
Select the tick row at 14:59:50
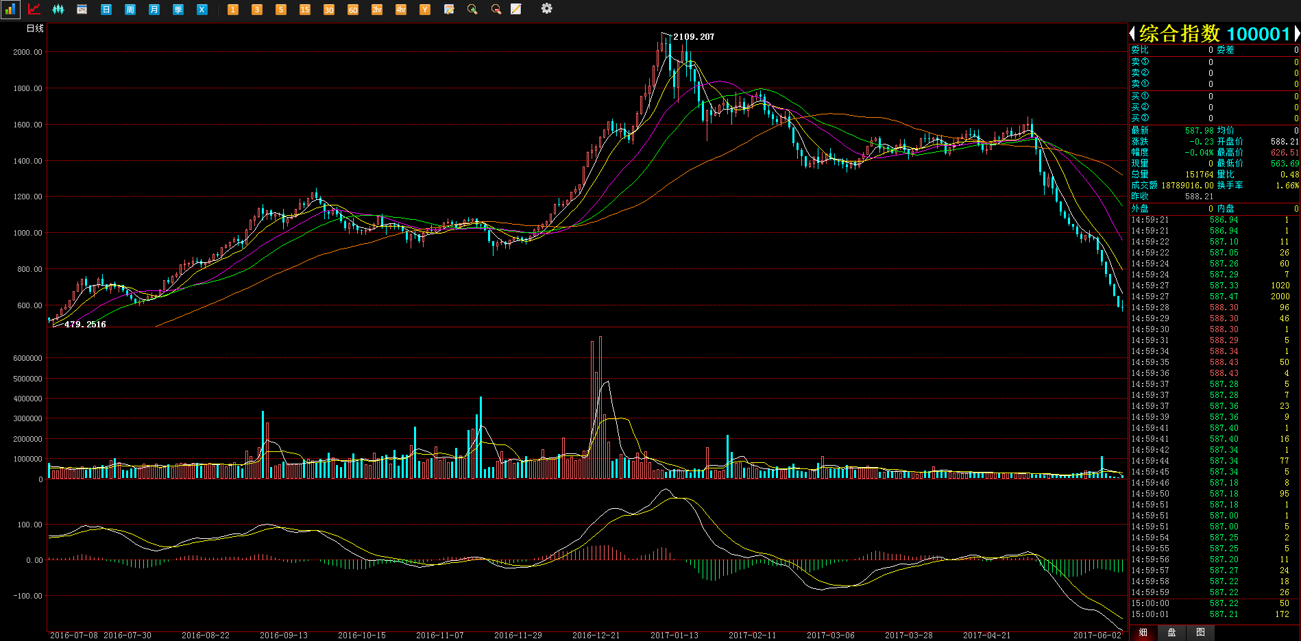click(1215, 493)
